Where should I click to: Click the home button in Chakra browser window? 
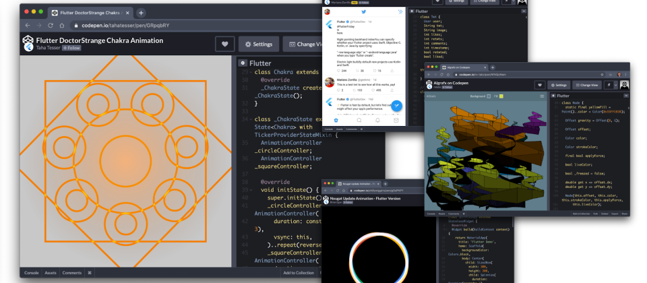(x=62, y=25)
